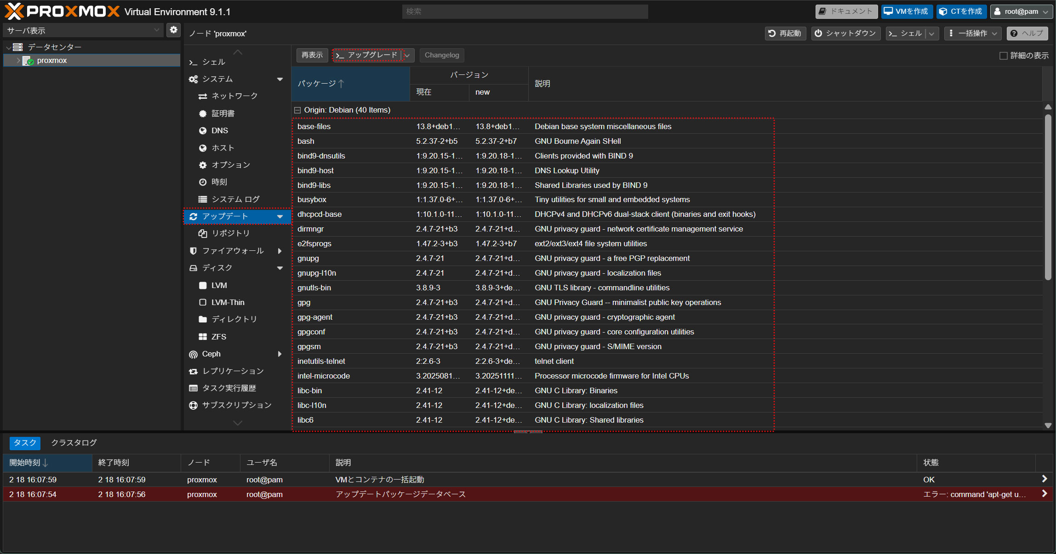
Task: Open the Subscription (サブスクリプション) page
Action: [236, 405]
